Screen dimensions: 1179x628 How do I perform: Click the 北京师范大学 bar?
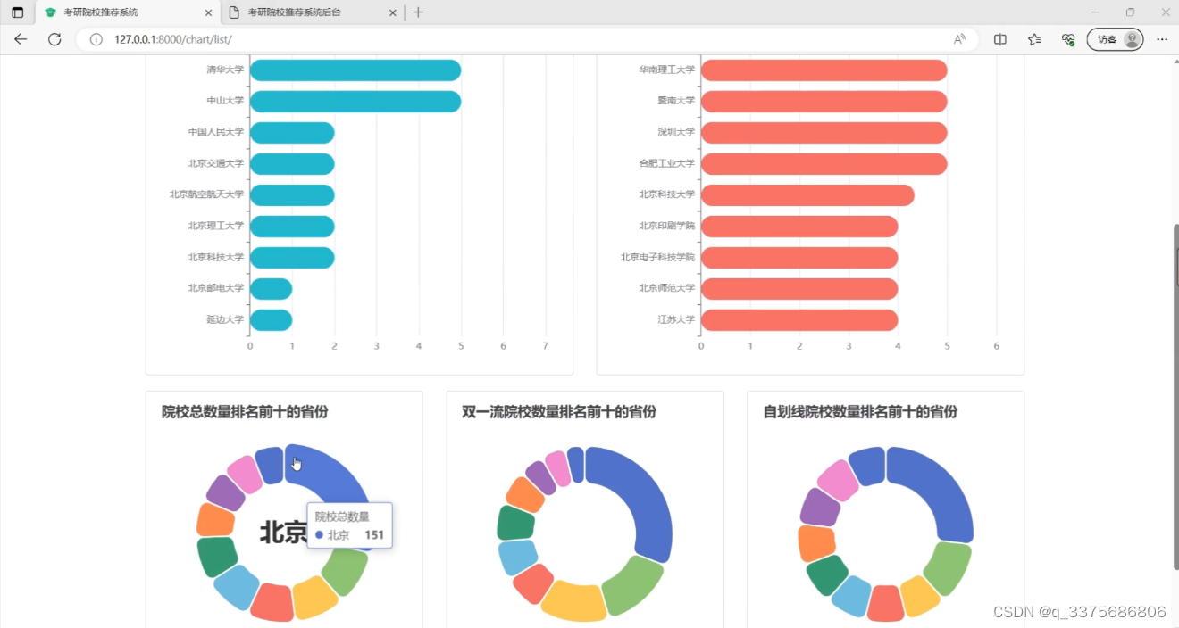tap(799, 289)
